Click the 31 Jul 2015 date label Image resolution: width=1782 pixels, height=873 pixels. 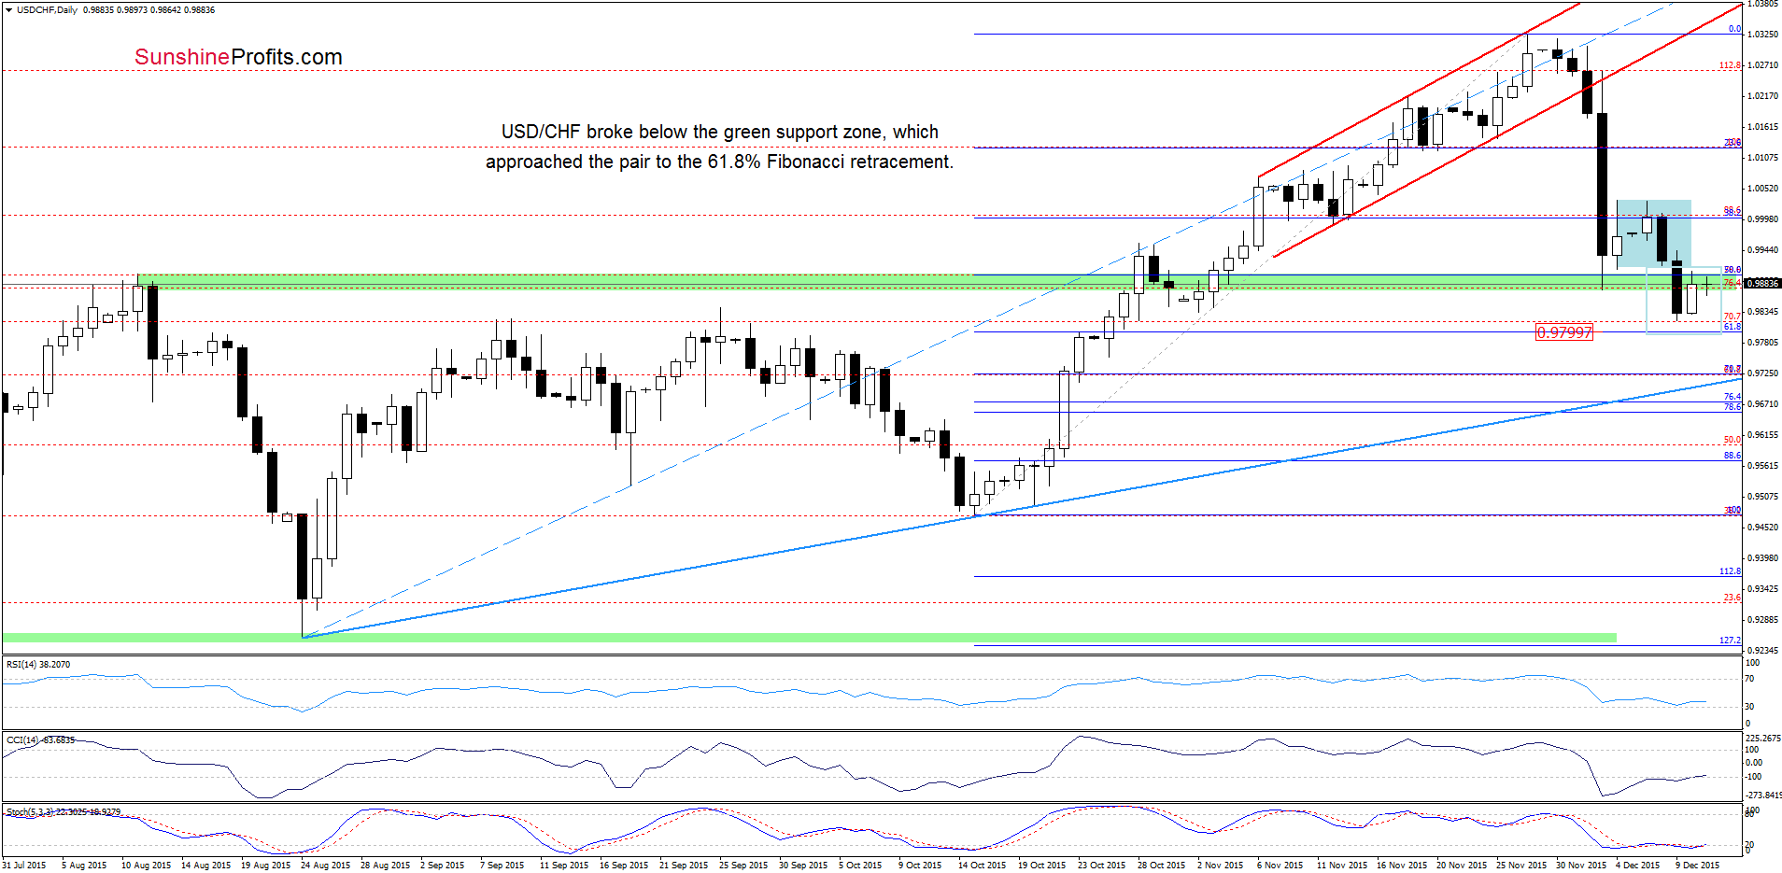click(x=23, y=866)
